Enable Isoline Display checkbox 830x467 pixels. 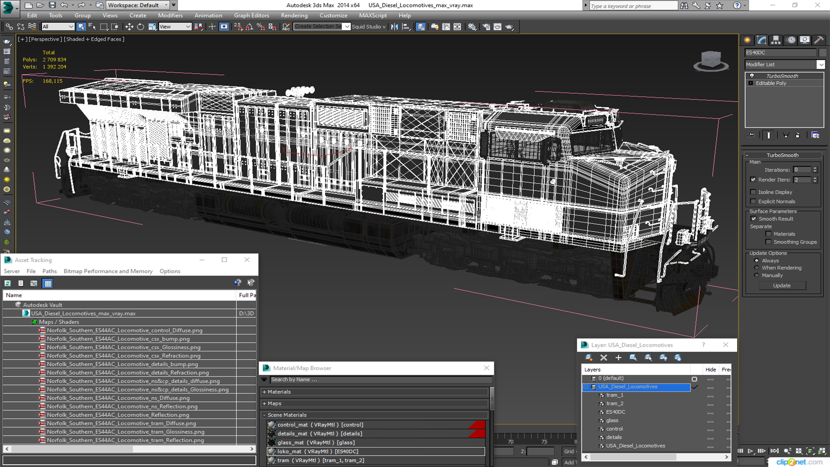753,192
